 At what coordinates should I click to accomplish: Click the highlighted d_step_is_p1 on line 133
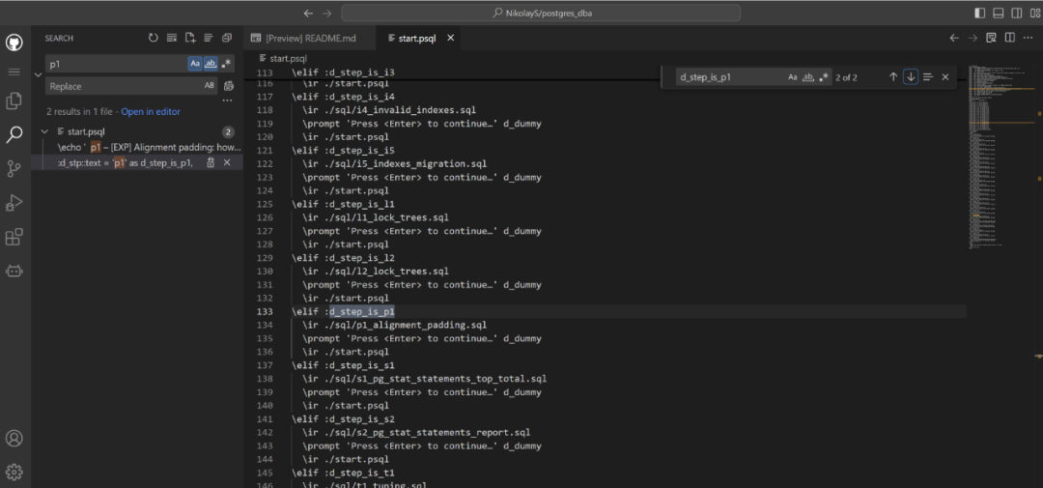click(x=362, y=311)
